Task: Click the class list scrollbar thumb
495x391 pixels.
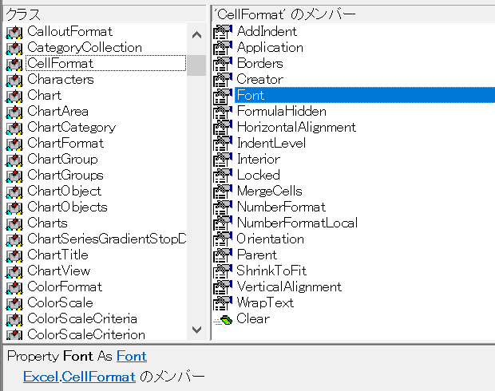Action: point(196,65)
